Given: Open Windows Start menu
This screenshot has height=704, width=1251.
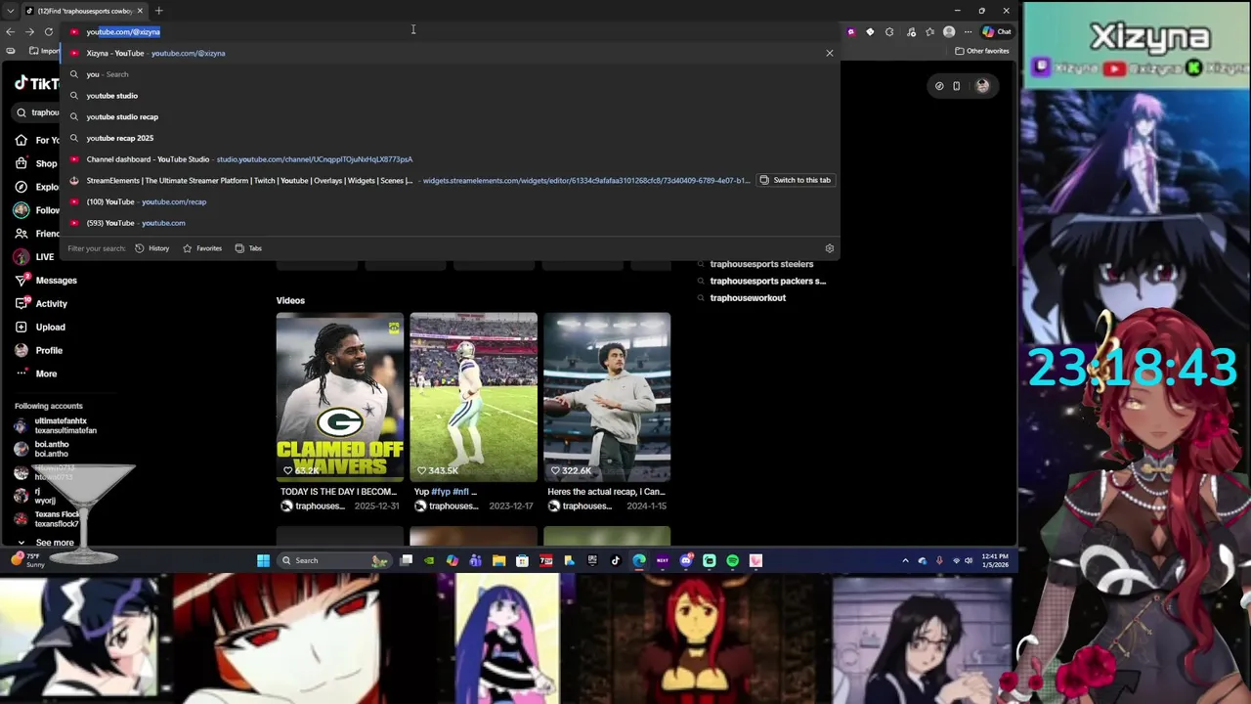Looking at the screenshot, I should [x=263, y=560].
